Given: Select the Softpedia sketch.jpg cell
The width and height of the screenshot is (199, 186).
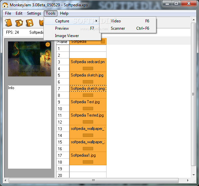Looking at the screenshot, I should [x=88, y=75].
